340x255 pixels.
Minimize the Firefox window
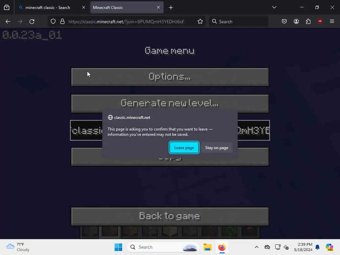coord(301,7)
